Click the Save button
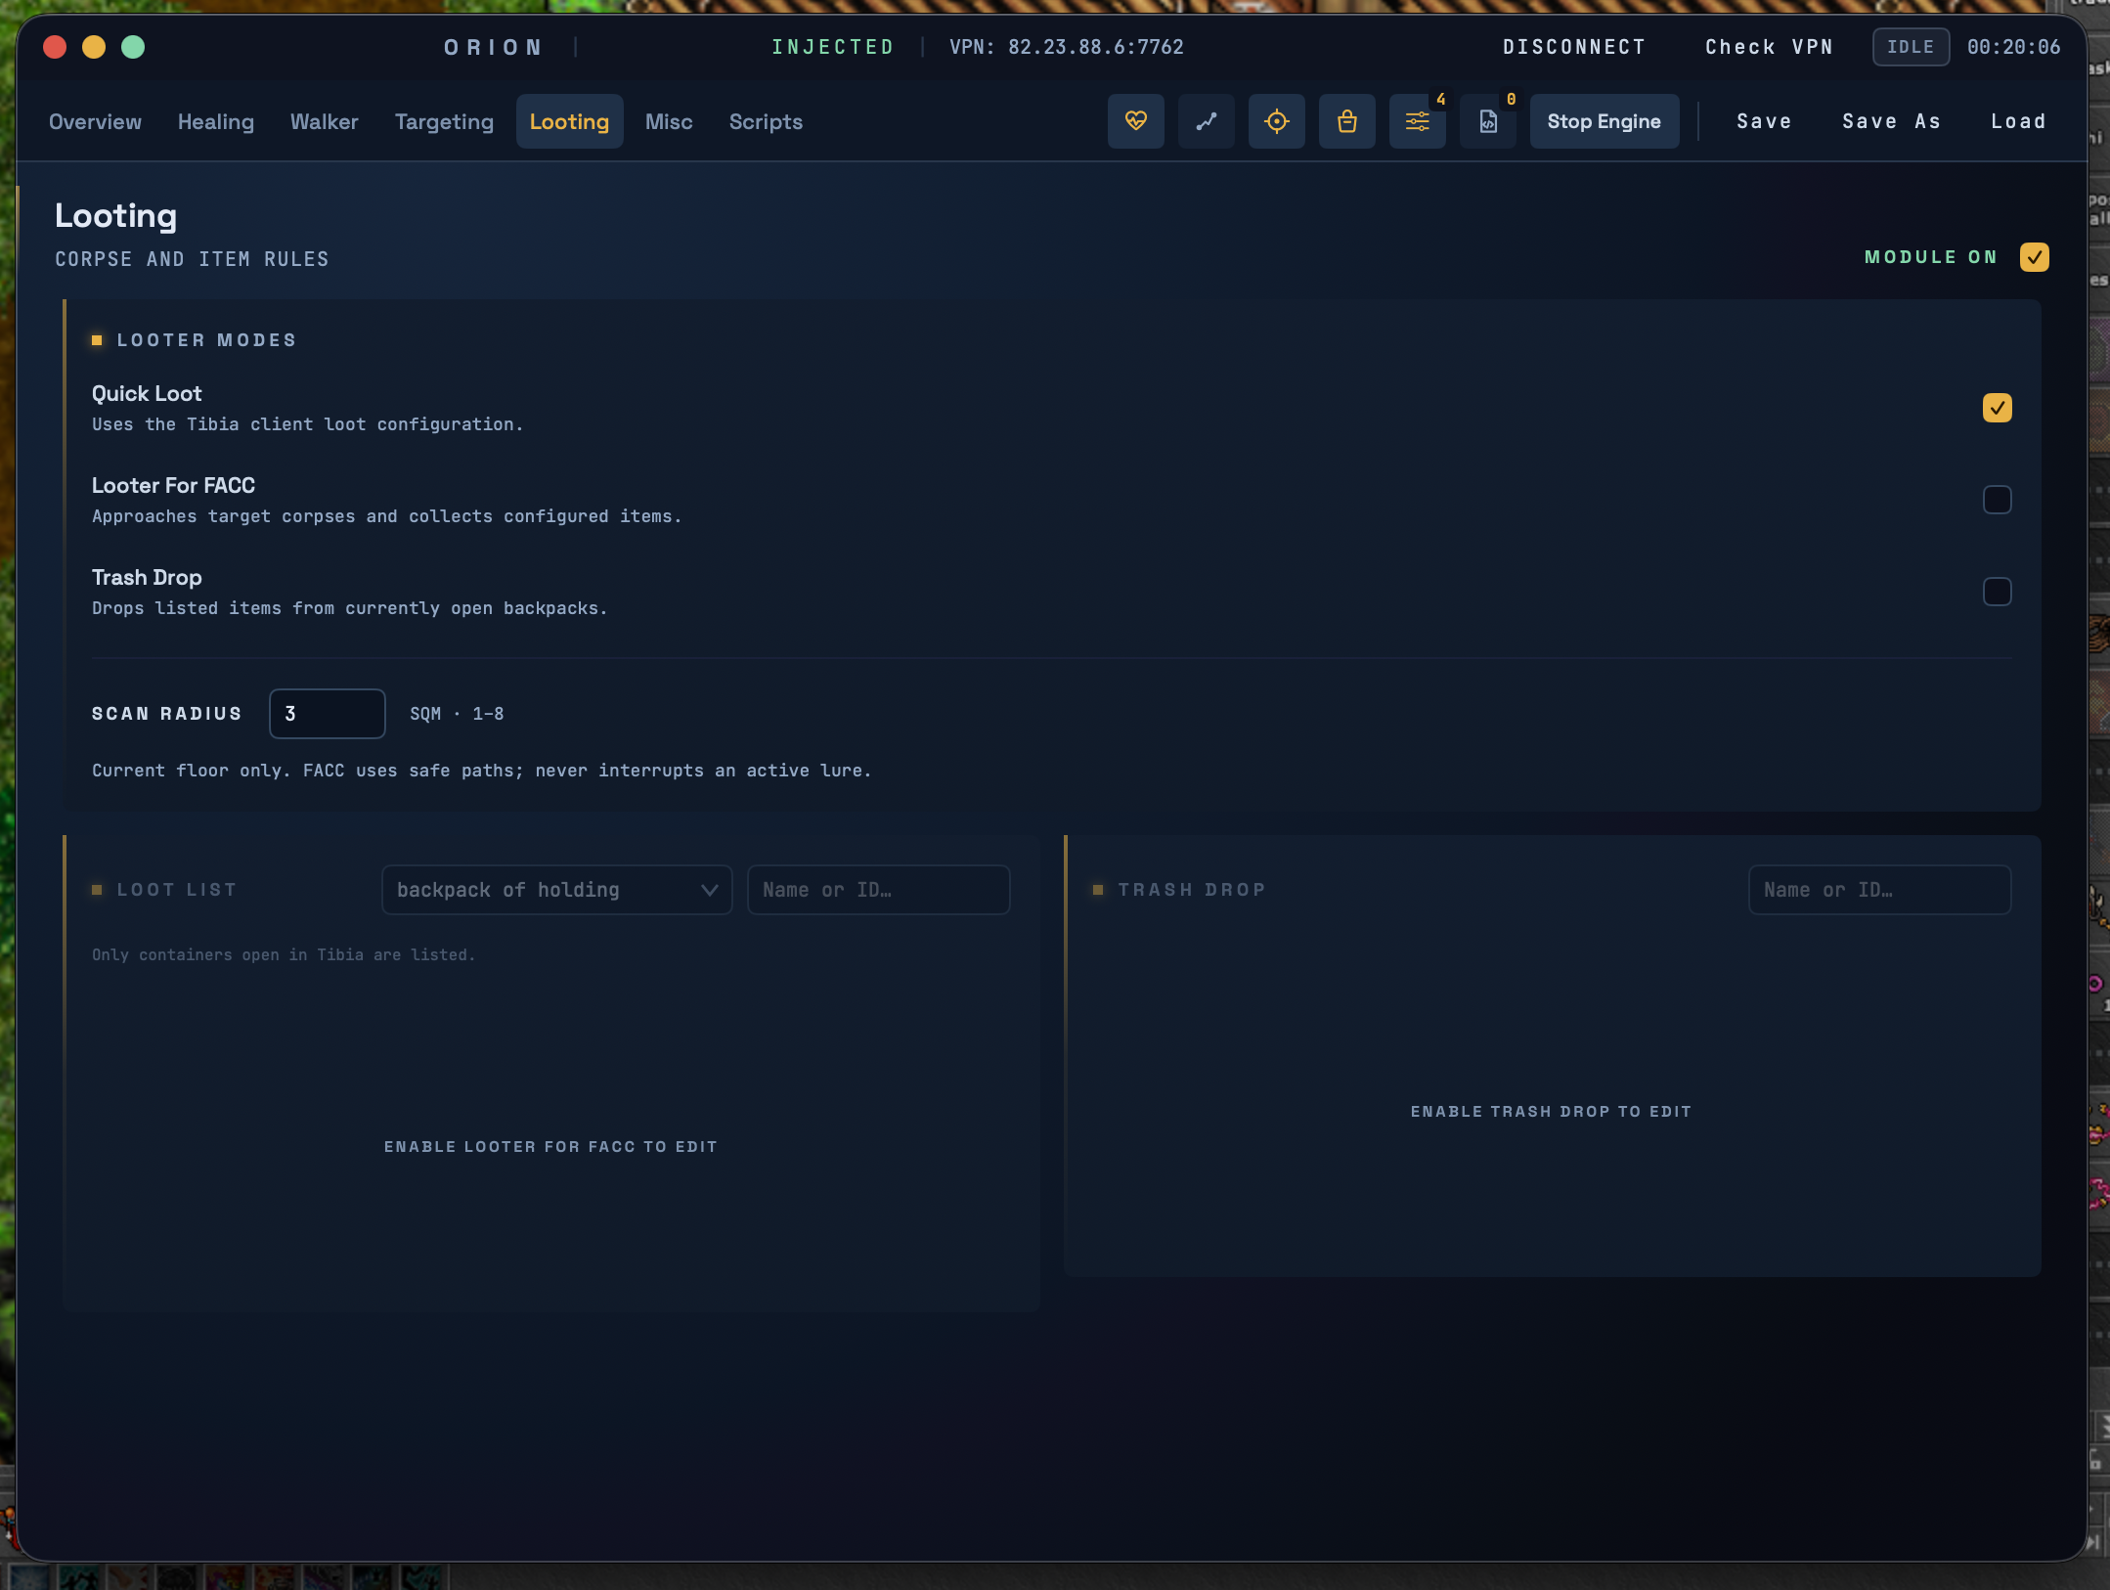 coord(1764,121)
